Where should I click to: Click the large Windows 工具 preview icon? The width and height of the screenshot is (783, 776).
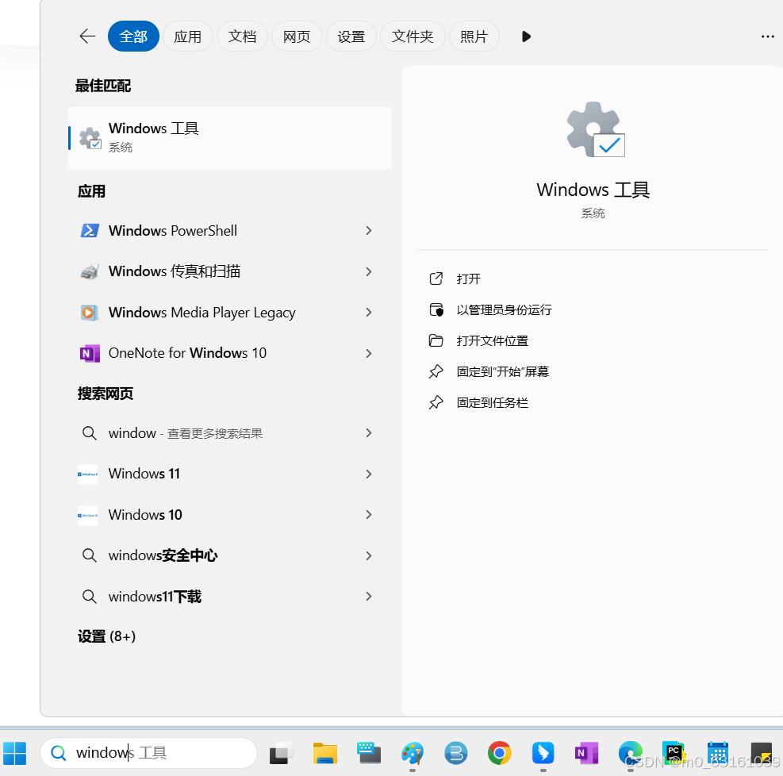[595, 130]
